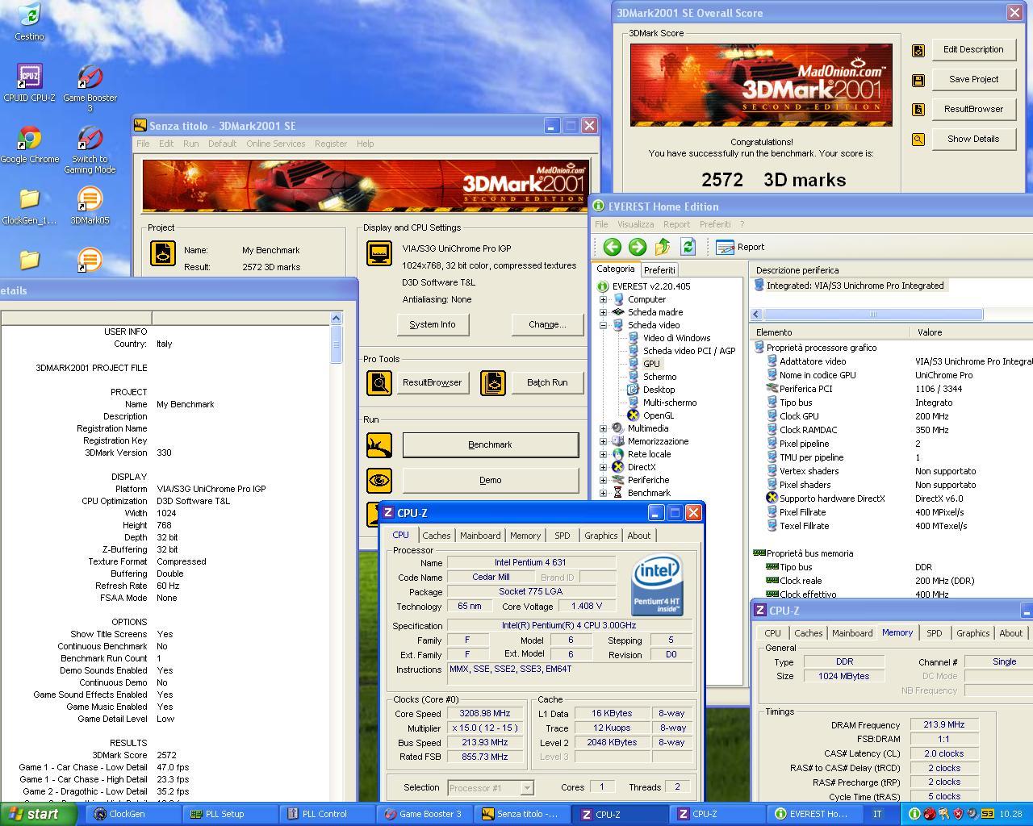Click the IT language indicator in taskbar

point(877,814)
